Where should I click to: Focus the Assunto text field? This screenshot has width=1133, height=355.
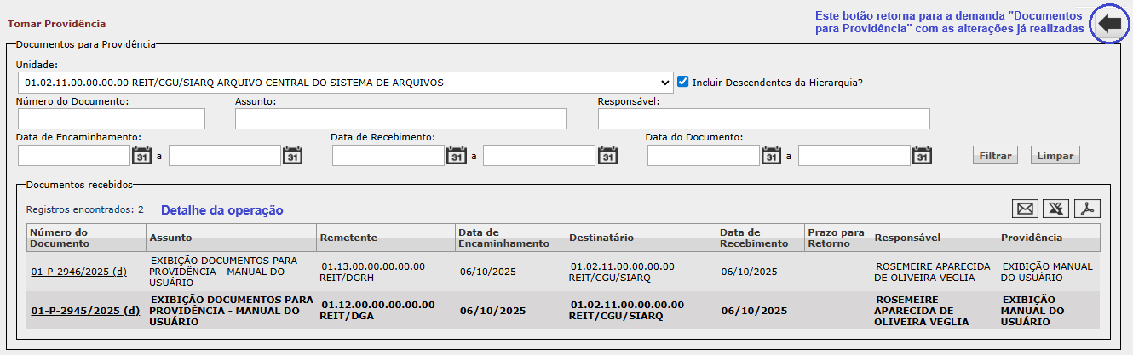click(x=400, y=118)
